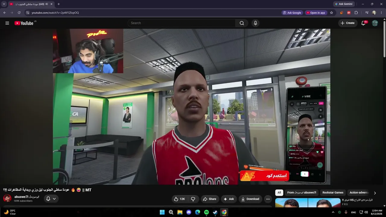Mute the tab audio via speaker icon
This screenshot has width=386, height=217.
pyautogui.click(x=47, y=4)
